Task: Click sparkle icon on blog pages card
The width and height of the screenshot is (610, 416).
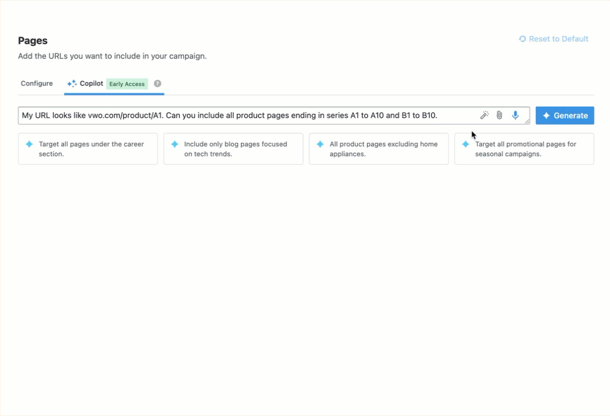Action: [x=174, y=144]
